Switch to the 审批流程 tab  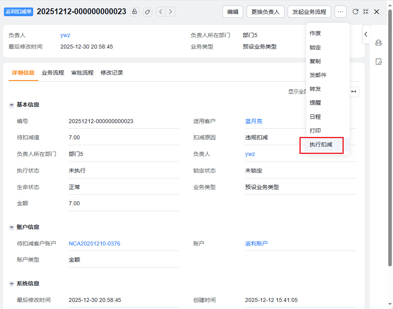(82, 73)
